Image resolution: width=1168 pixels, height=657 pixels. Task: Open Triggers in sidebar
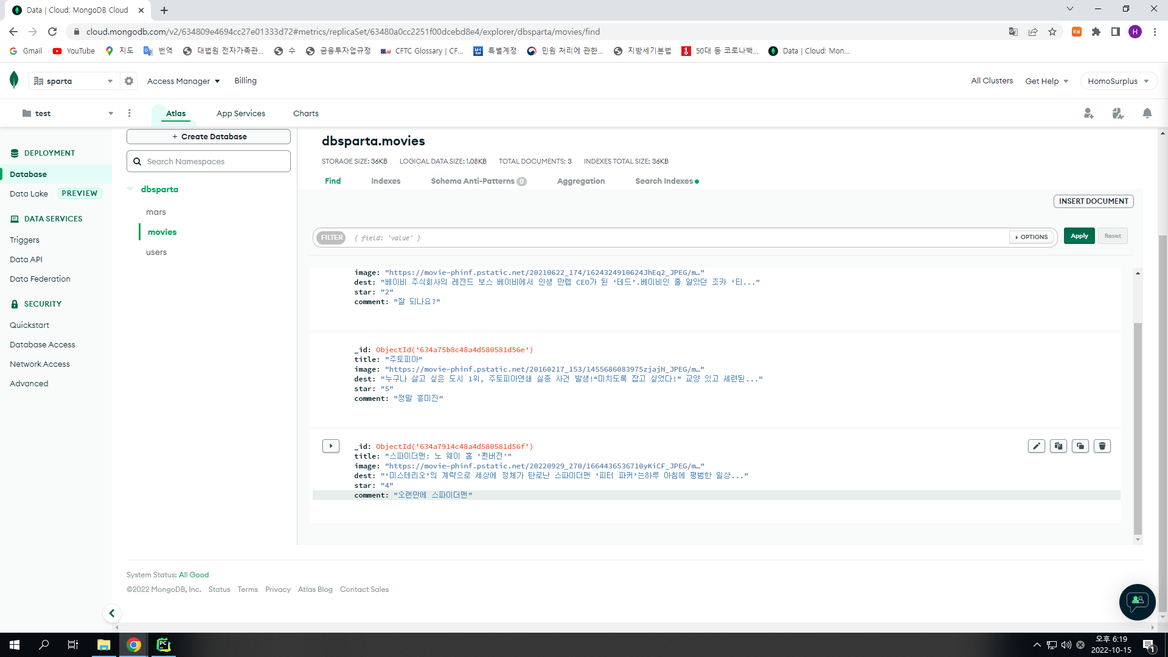point(24,240)
